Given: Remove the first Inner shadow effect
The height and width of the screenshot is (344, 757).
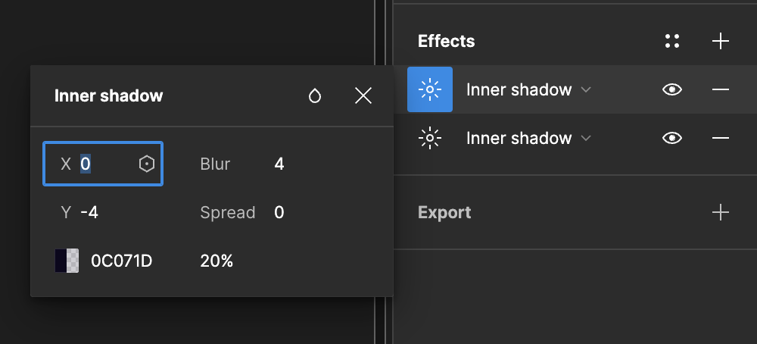Looking at the screenshot, I should [x=721, y=89].
